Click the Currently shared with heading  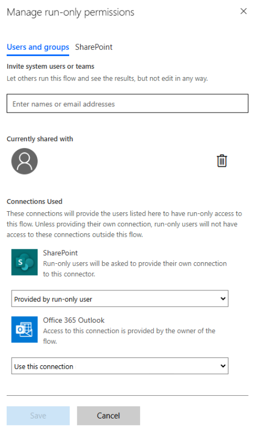(40, 139)
